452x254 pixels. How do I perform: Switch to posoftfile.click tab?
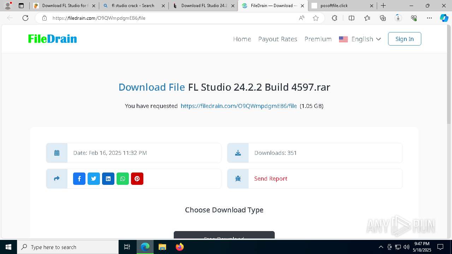click(x=343, y=6)
